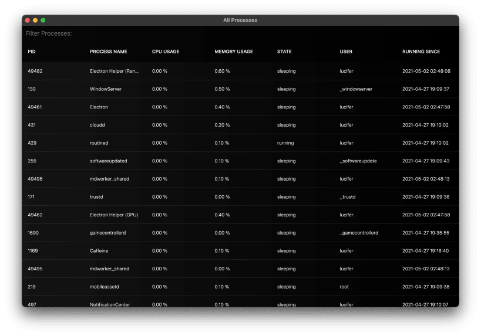Select PID 49482 cell
Image resolution: width=481 pixels, height=336 pixels.
(35, 71)
